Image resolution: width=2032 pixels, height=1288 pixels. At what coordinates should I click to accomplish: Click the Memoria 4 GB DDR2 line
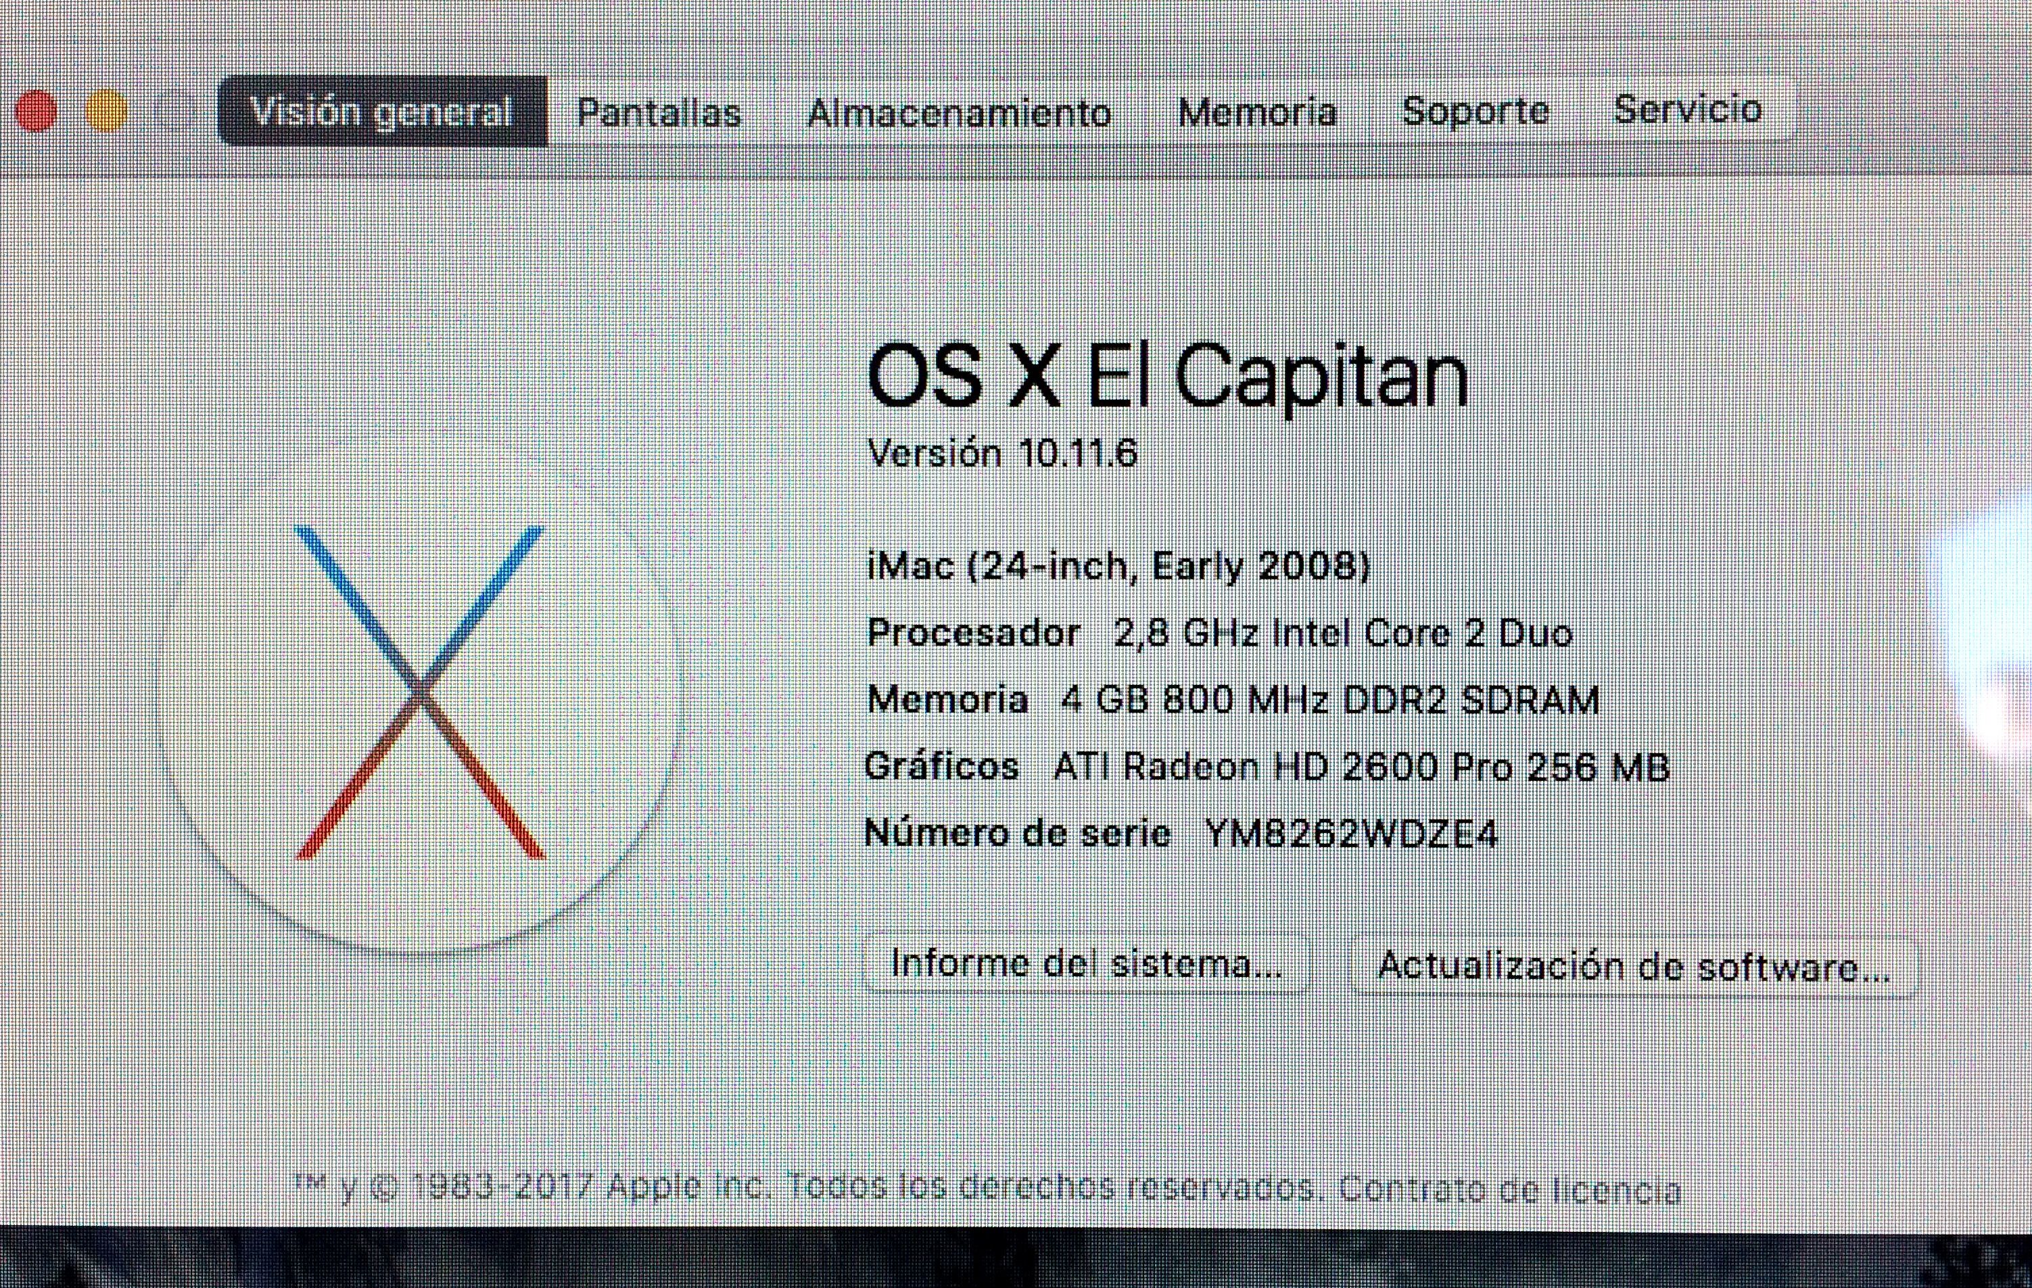(x=1233, y=699)
